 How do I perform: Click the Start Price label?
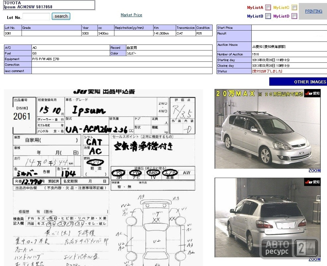click(x=234, y=28)
